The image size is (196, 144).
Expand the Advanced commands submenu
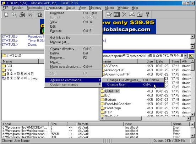coord(73,80)
